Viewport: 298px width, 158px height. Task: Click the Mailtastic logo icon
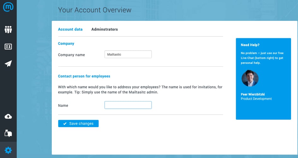coord(8,7)
